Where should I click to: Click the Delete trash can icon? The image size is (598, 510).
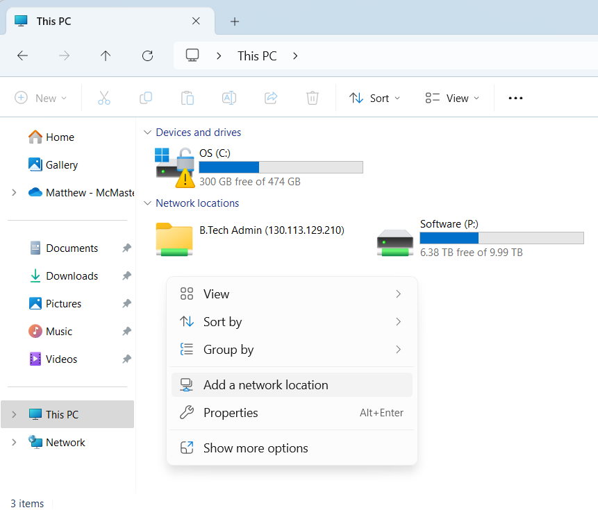click(313, 98)
